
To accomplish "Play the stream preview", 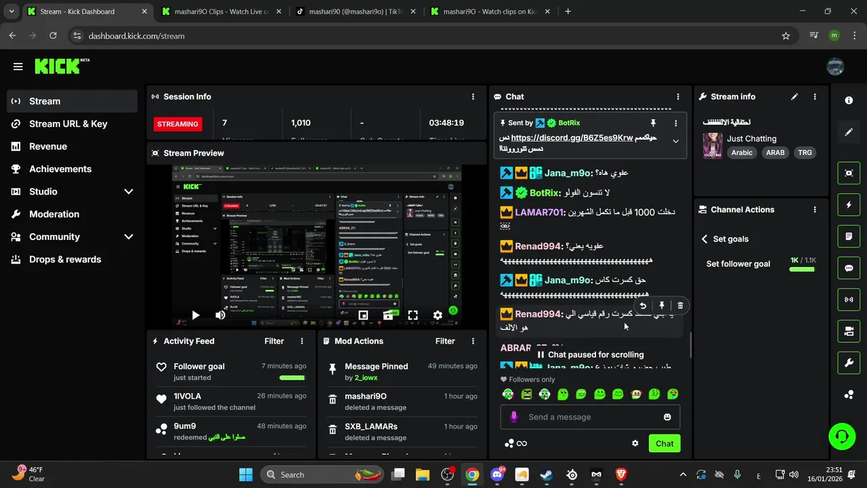I will (195, 315).
